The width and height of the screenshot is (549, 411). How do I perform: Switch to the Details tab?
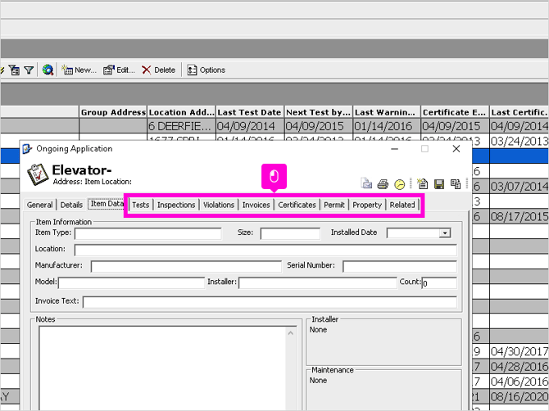point(71,205)
